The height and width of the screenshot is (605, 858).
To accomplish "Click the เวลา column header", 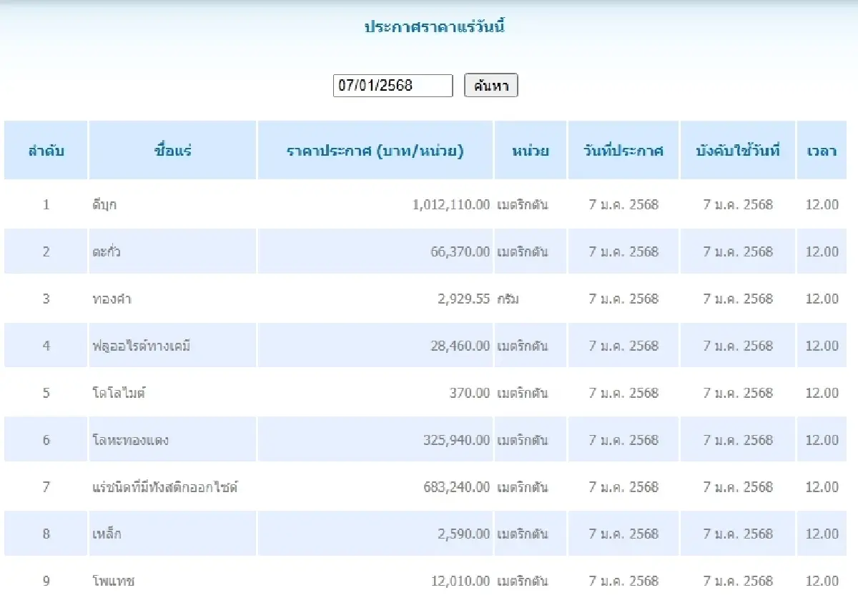I will coord(822,151).
